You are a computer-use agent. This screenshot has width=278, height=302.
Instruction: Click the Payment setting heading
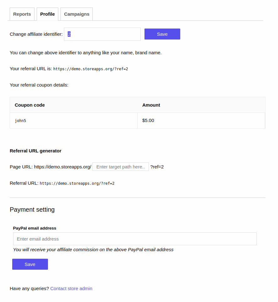click(x=32, y=209)
